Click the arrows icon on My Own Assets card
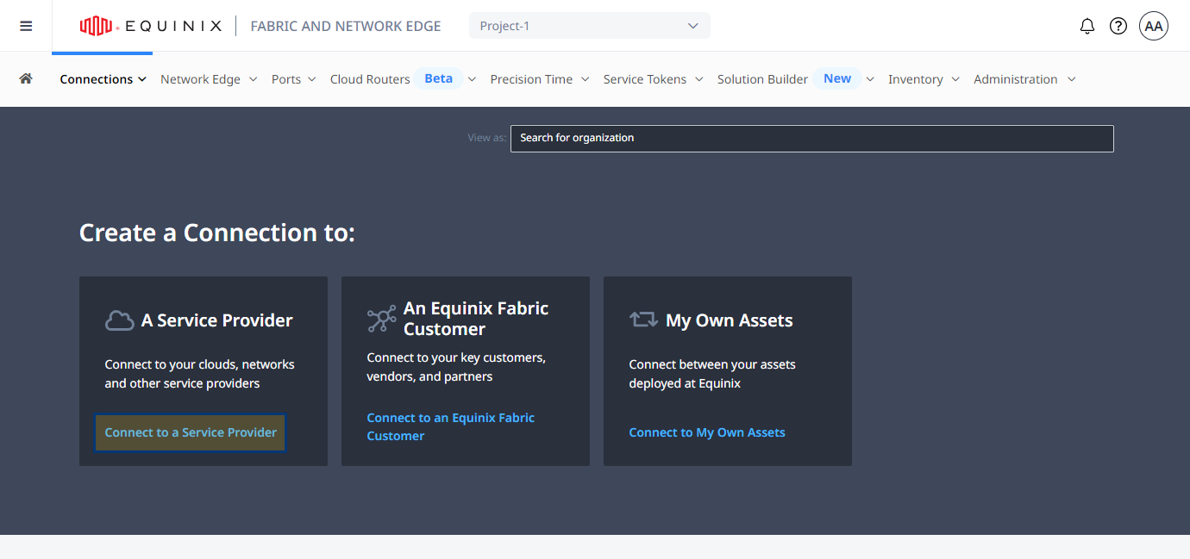The image size is (1190, 559). (643, 320)
